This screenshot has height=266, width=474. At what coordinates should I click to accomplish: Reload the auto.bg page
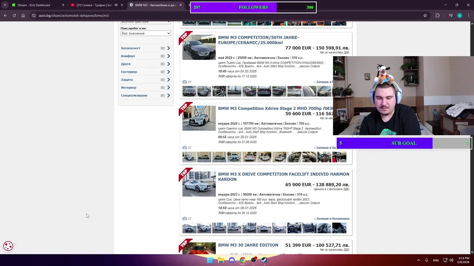point(14,16)
